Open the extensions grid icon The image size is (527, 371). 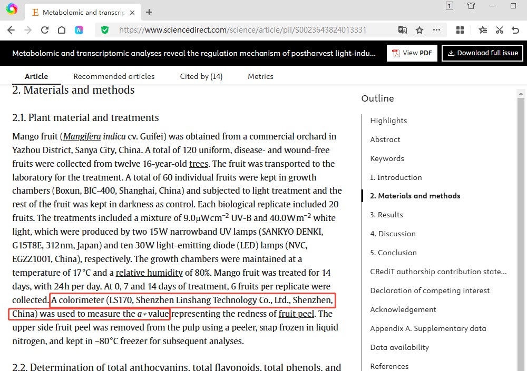[460, 30]
